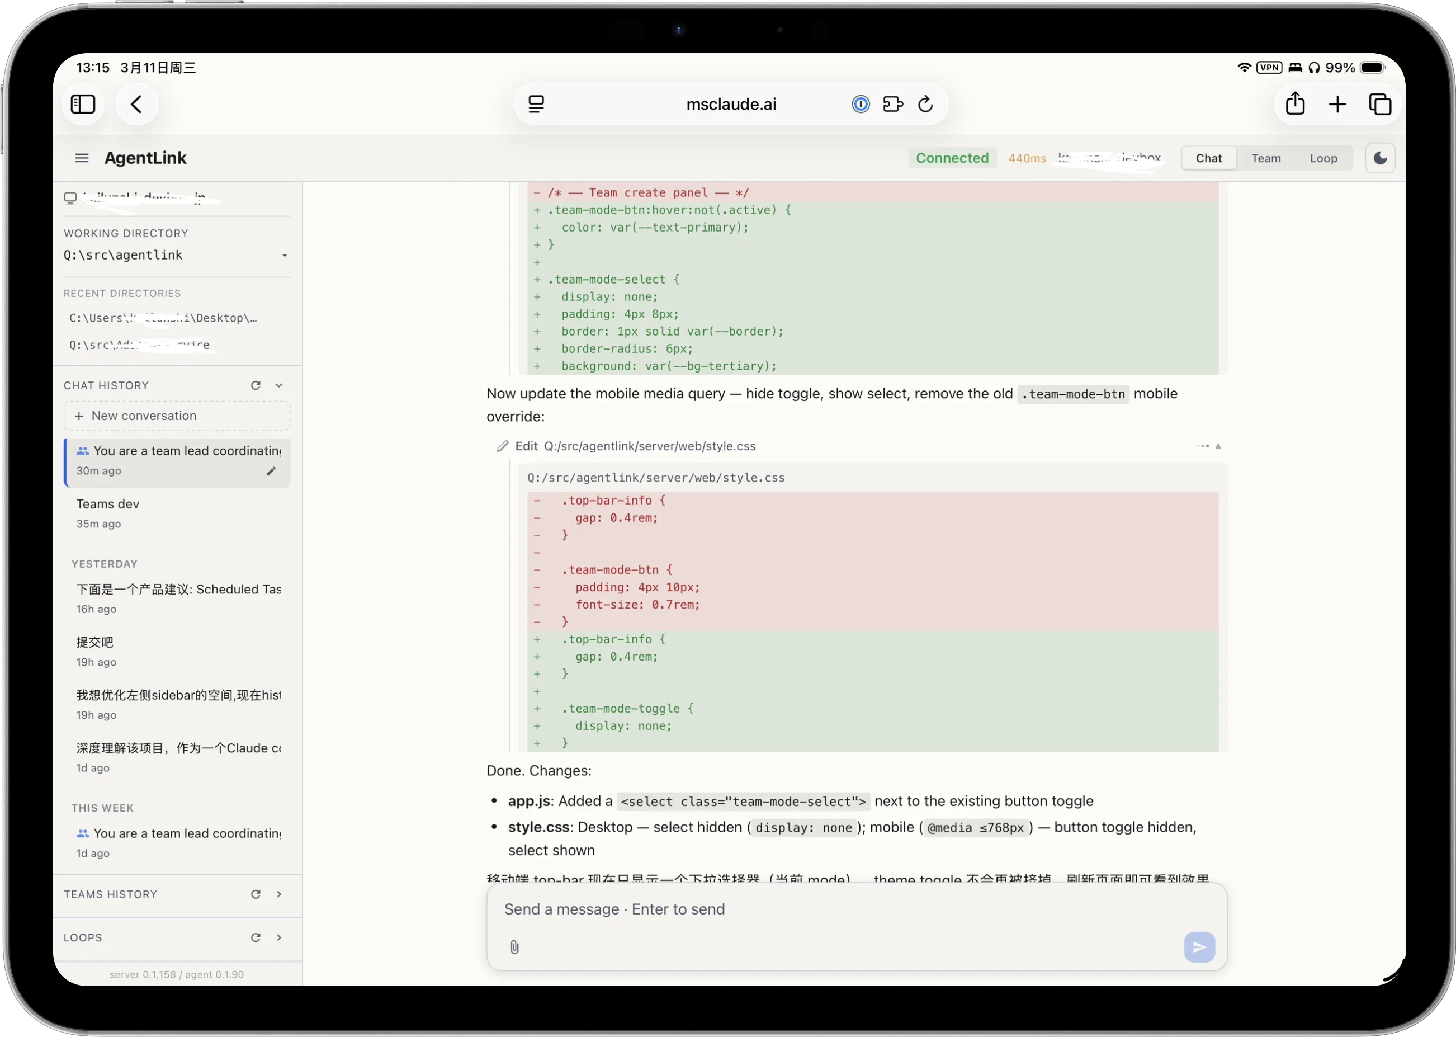Refresh the Chat History list
Image resolution: width=1456 pixels, height=1037 pixels.
click(256, 385)
